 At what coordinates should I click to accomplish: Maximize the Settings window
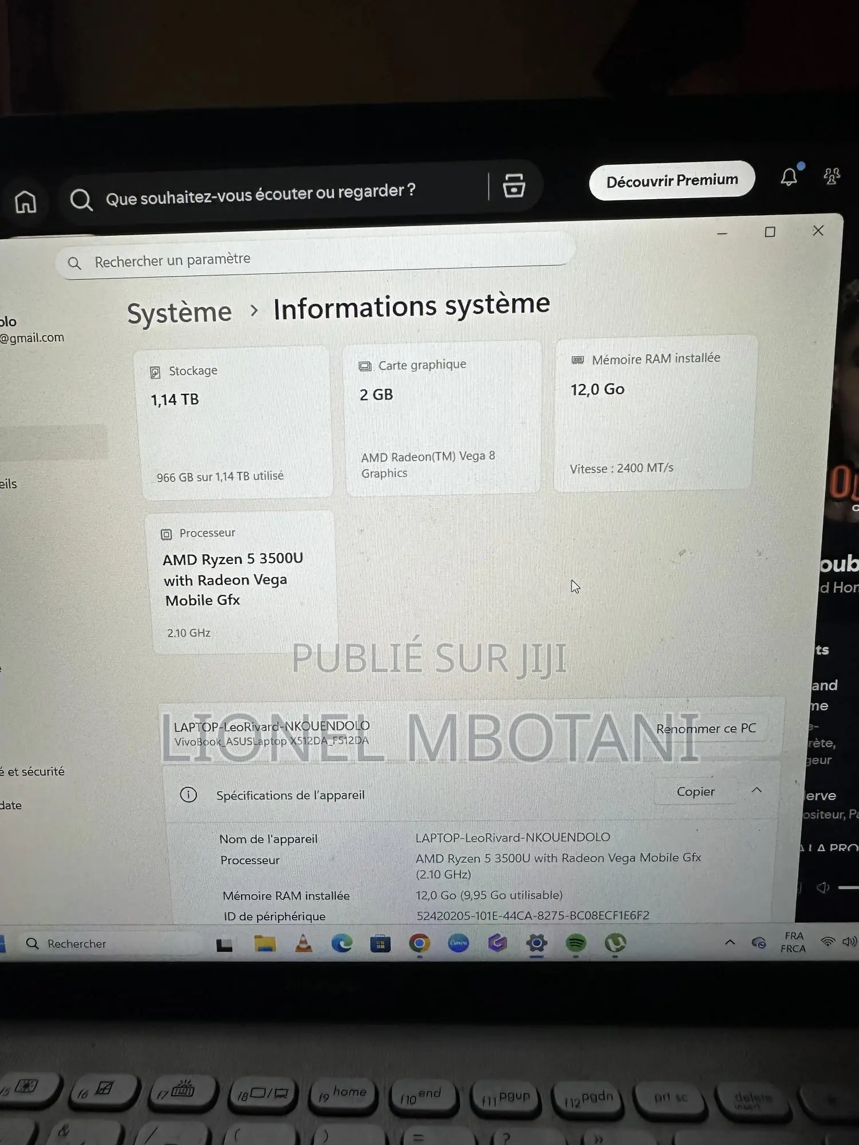coord(770,232)
